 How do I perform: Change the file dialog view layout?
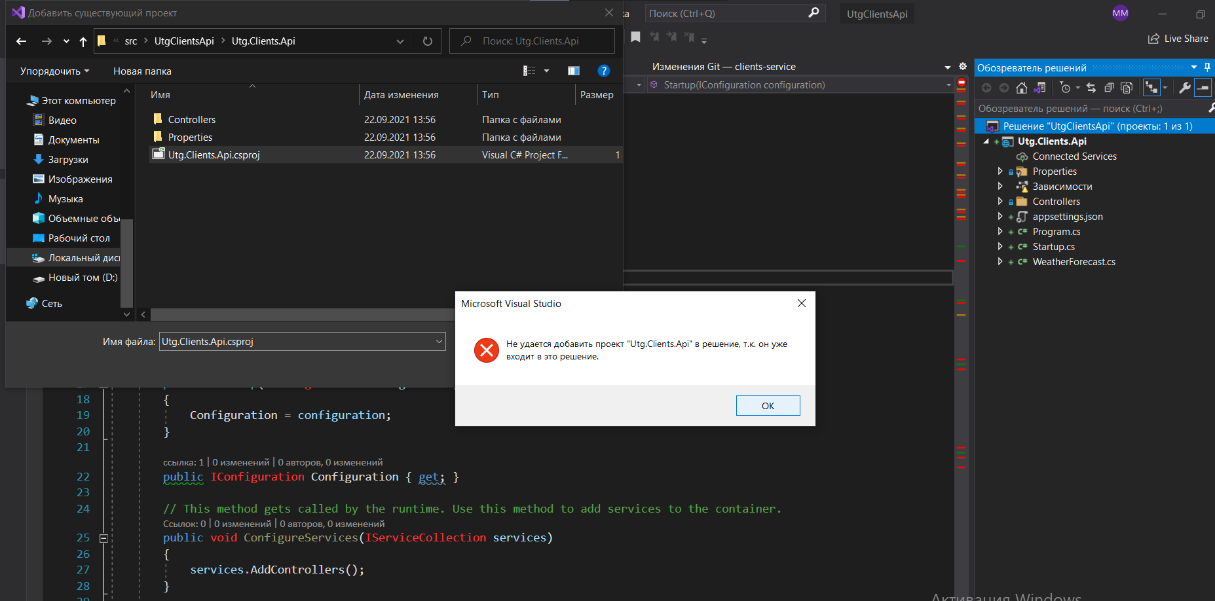pyautogui.click(x=529, y=71)
